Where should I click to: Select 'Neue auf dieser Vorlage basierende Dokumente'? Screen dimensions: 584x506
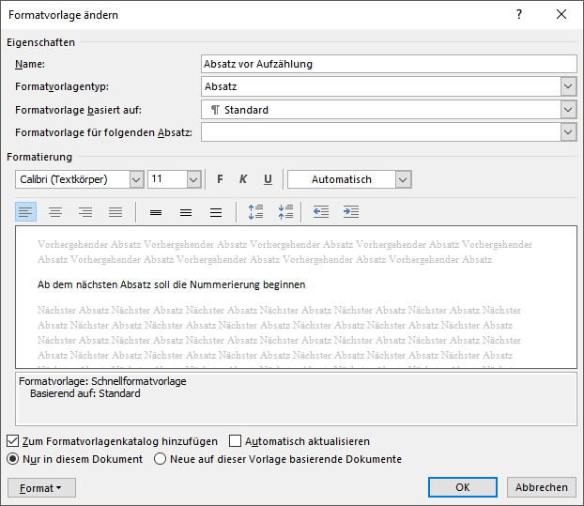point(161,459)
